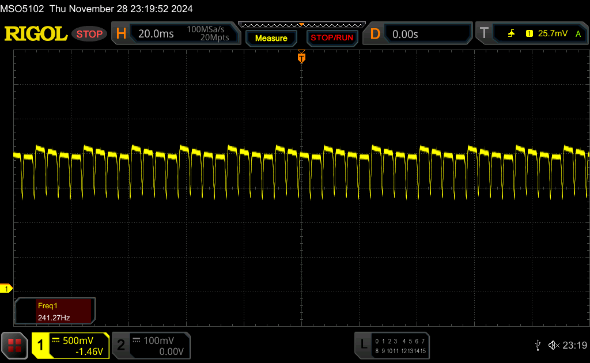
Task: Click the 241.27Hz frequency value
Action: coord(54,317)
